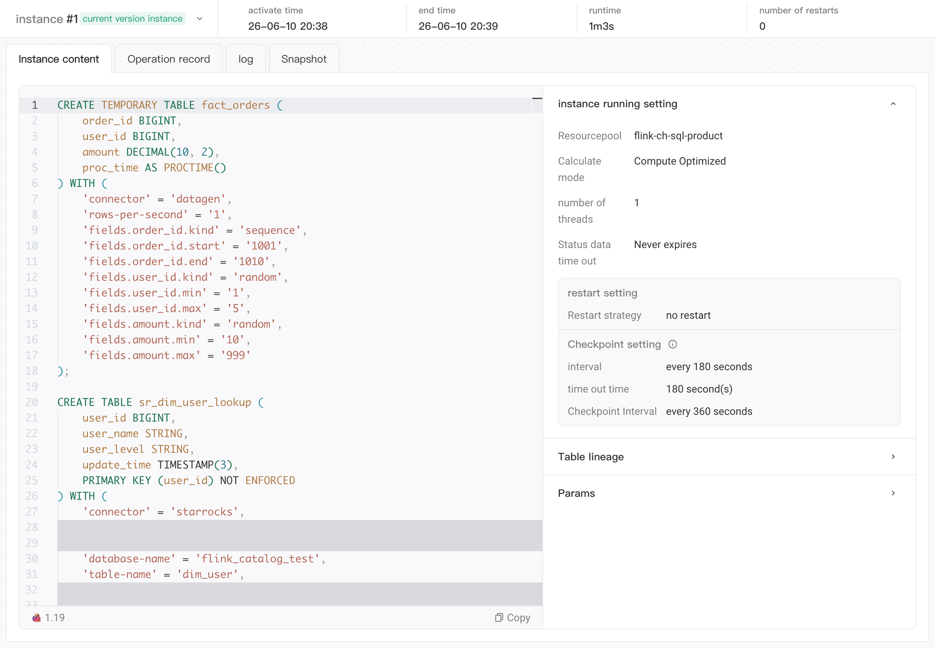Viewport: 935px width, 648px height.
Task: Click time out value 180 second(s)
Action: pyautogui.click(x=699, y=389)
